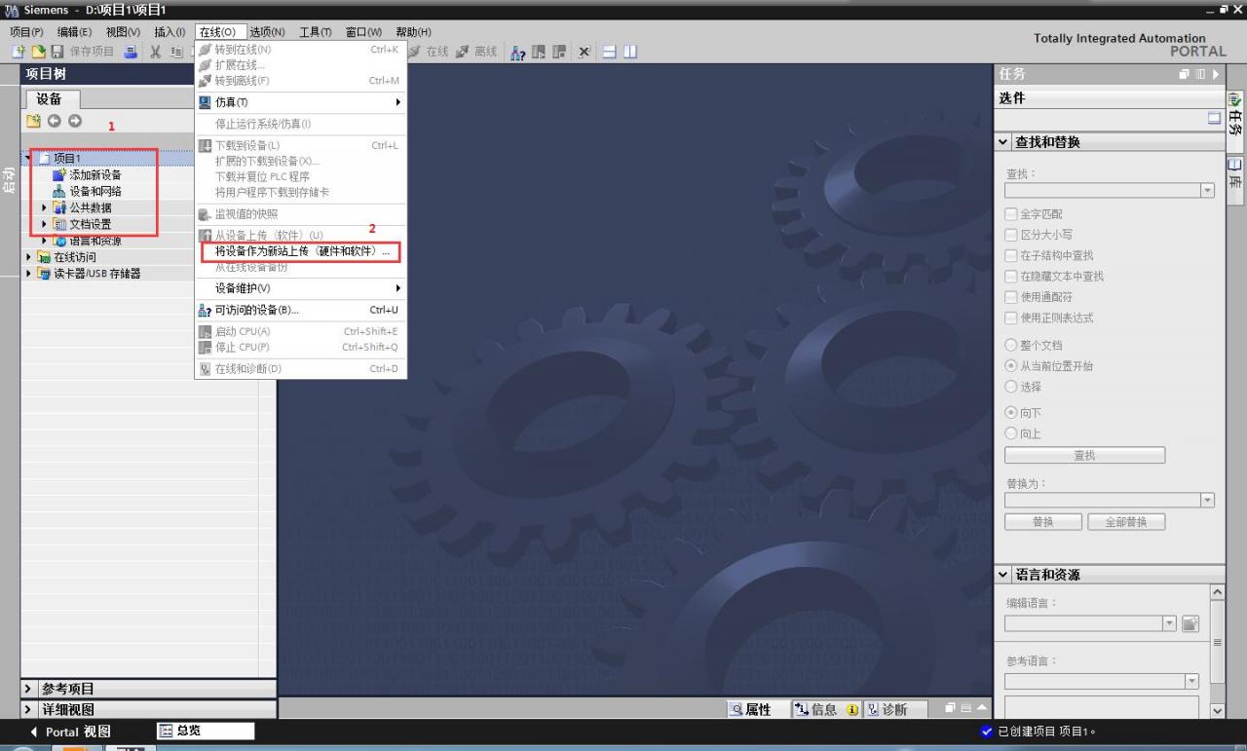Click the forward arrow in project tree toolbar
The width and height of the screenshot is (1247, 751).
click(75, 121)
